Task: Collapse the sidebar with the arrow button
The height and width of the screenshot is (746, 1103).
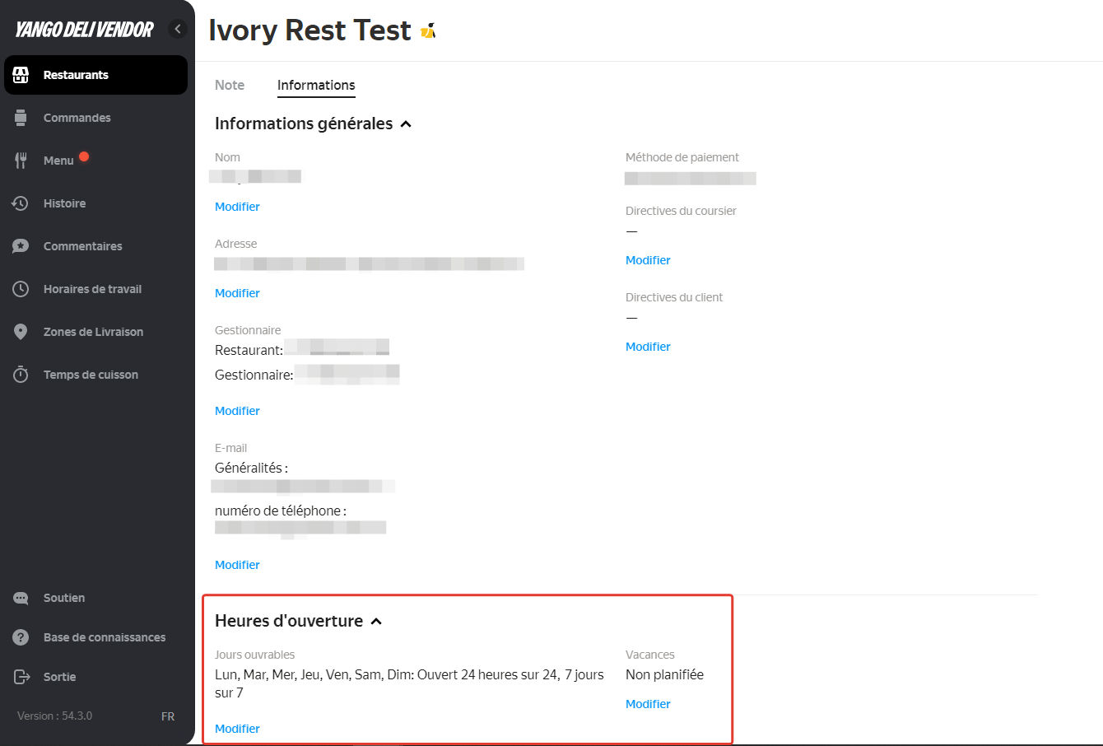Action: (178, 29)
